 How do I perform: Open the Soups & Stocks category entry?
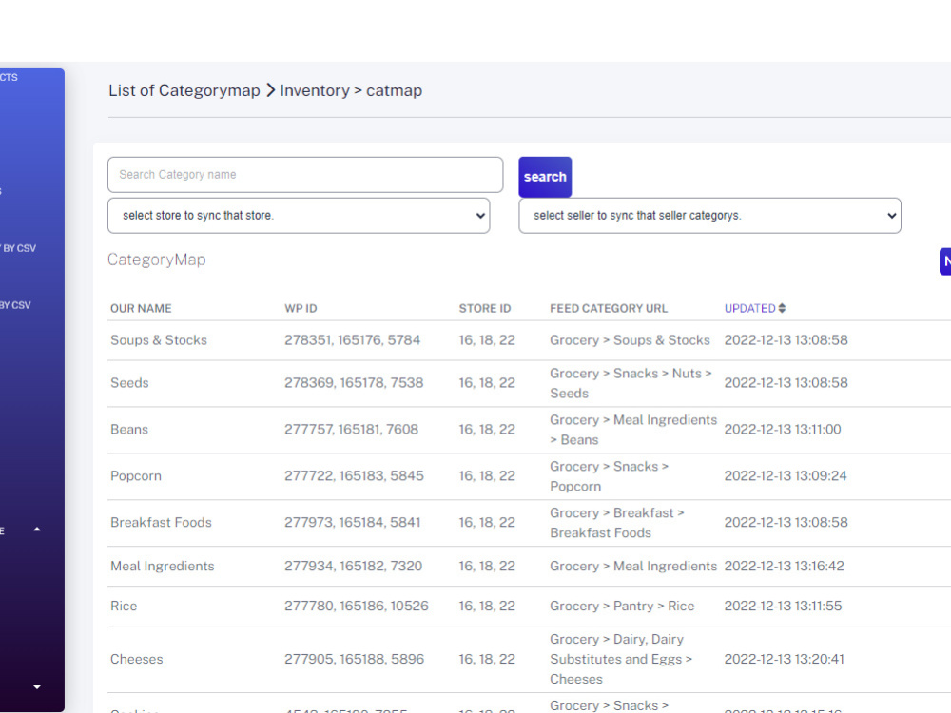coord(159,339)
